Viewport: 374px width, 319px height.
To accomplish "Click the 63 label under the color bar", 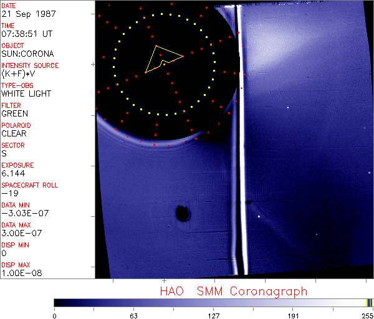I will (x=133, y=316).
